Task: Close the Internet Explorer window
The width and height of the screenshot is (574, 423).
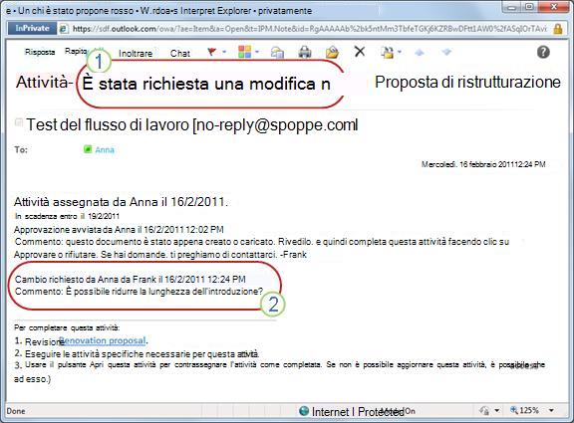Action: coord(554,7)
